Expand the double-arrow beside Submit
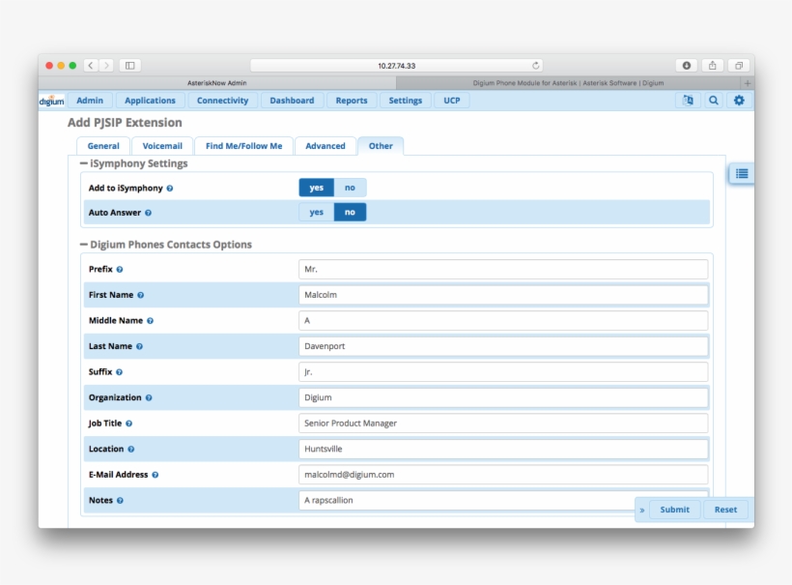The width and height of the screenshot is (792, 585). [642, 511]
